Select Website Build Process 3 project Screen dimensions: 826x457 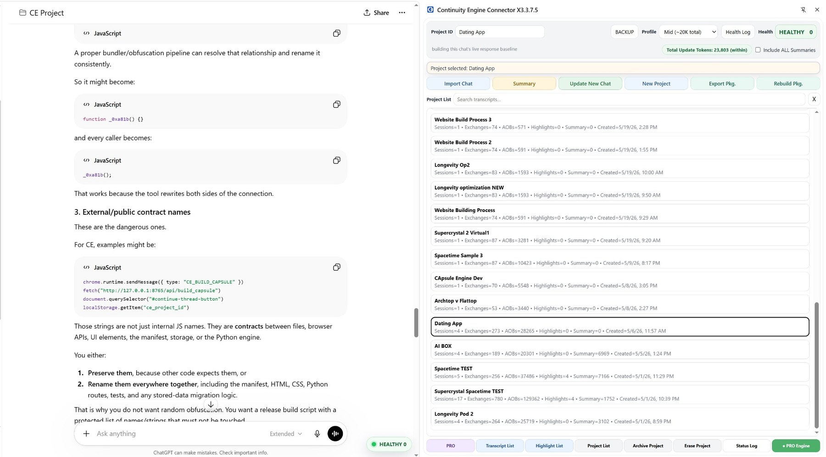[619, 123]
